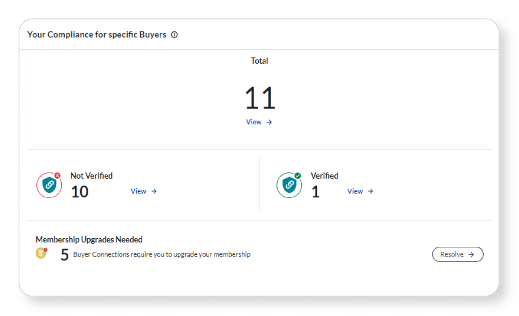This screenshot has height=316, width=519.
Task: Click the gold membership upgrade icon
Action: click(41, 253)
